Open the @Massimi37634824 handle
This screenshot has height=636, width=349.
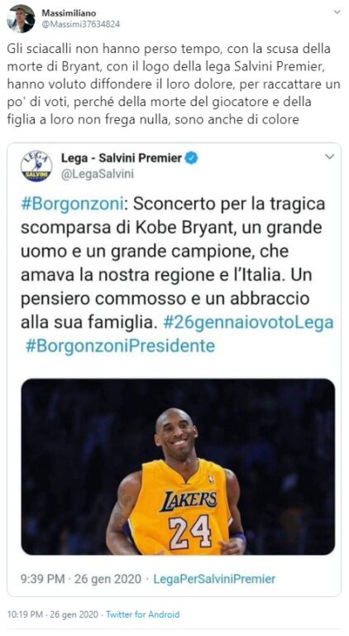click(x=80, y=24)
